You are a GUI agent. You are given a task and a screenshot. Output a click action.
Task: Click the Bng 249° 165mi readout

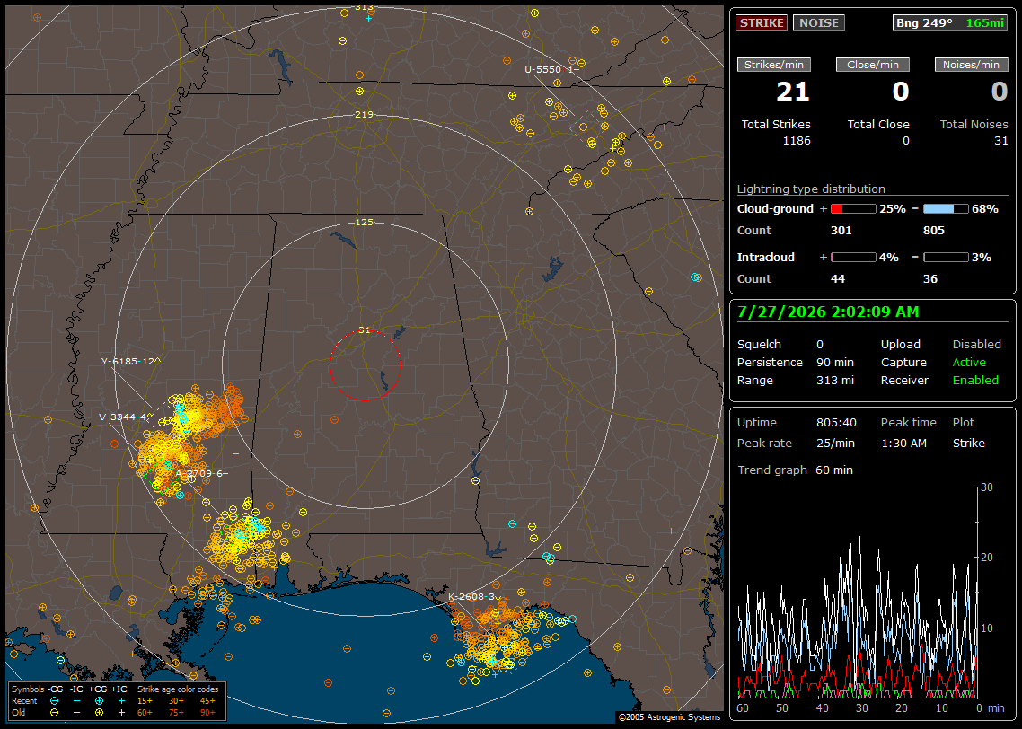(x=949, y=22)
